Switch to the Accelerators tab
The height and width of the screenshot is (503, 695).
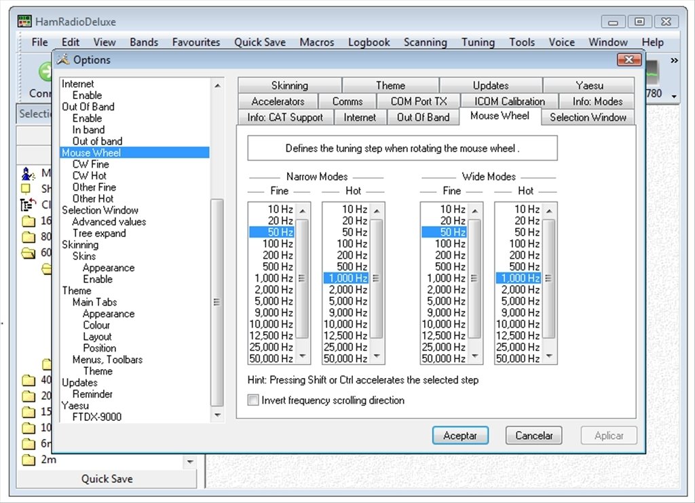click(278, 101)
